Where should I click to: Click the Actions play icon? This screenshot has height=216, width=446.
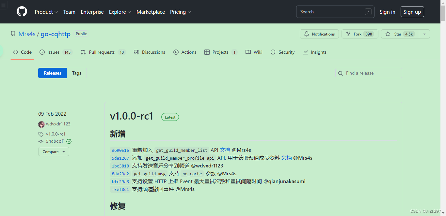click(x=176, y=52)
